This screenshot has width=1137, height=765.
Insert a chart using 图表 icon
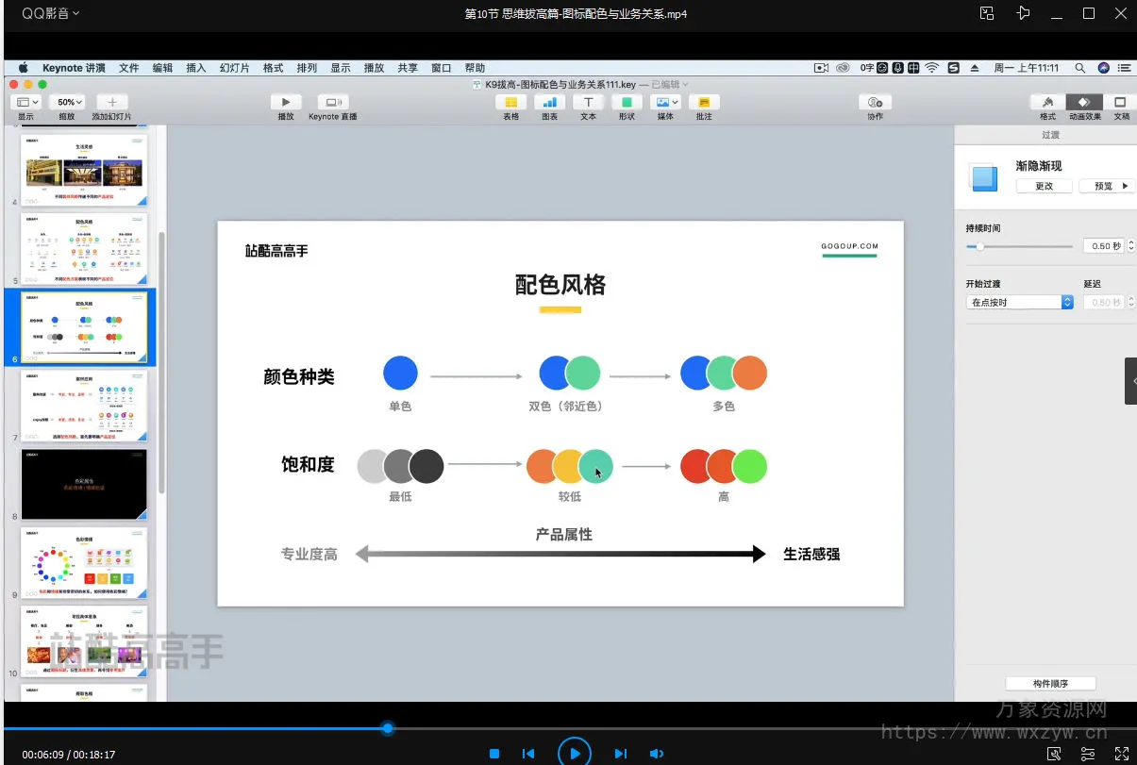coord(549,103)
